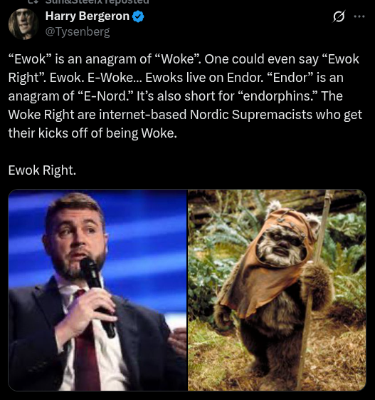Click the sentence mentioning Nordic Supremacists
This screenshot has width=375, height=400.
pyautogui.click(x=185, y=115)
